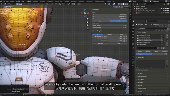The width and height of the screenshot is (170, 96).
Task: Switch to Shading workspace tab
Action: click(67, 2)
